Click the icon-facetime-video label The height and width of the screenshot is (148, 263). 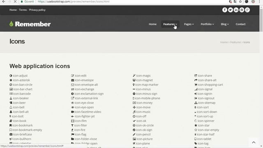tap(88, 112)
